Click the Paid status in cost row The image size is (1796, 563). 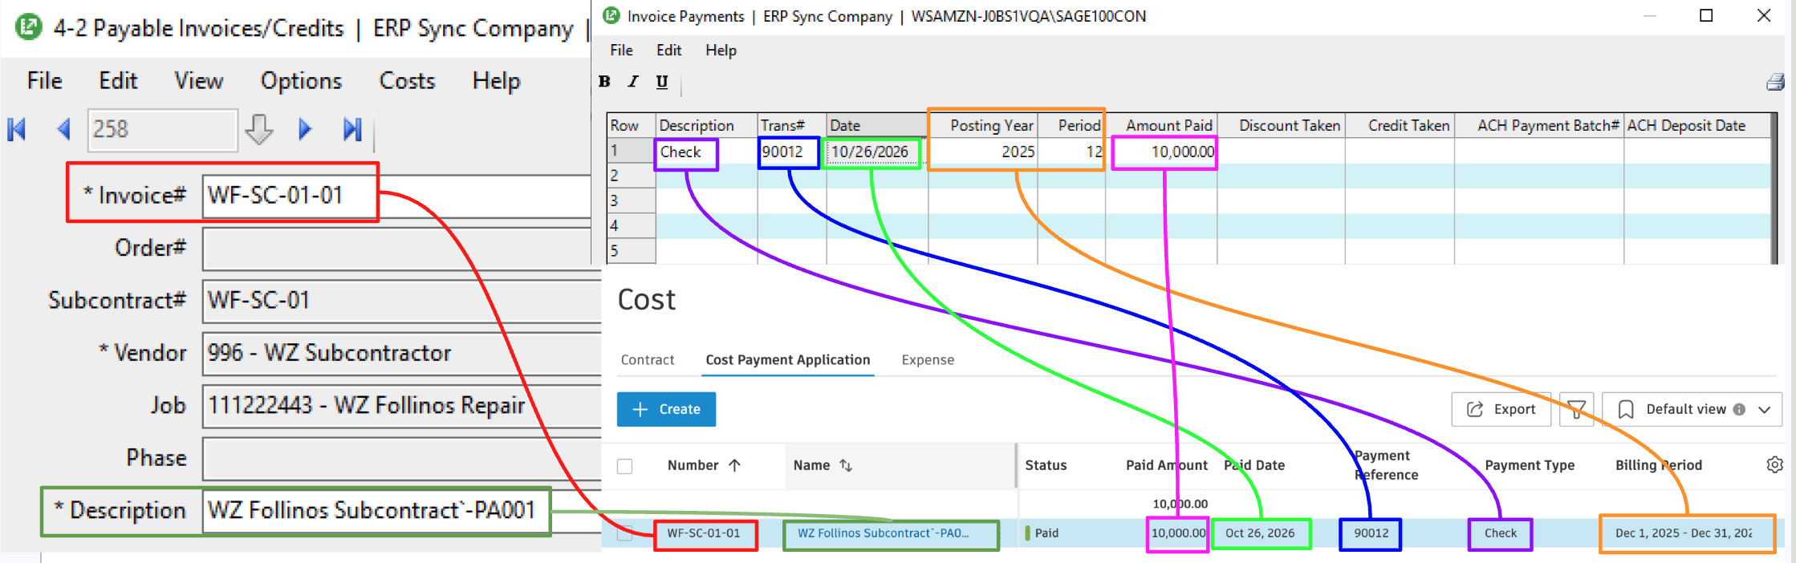[x=1046, y=533]
